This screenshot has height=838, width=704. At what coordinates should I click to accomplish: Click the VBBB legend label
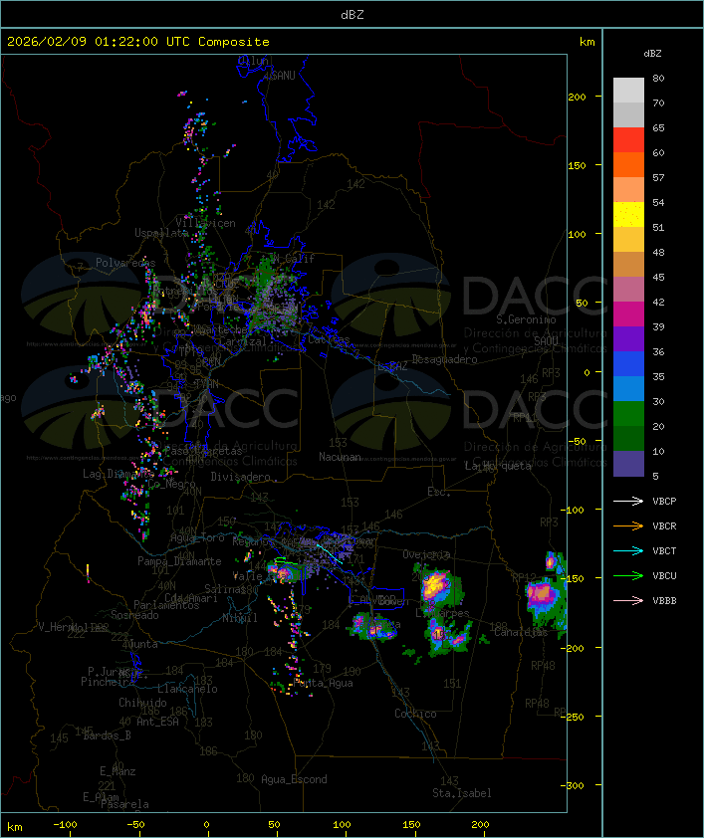[664, 601]
